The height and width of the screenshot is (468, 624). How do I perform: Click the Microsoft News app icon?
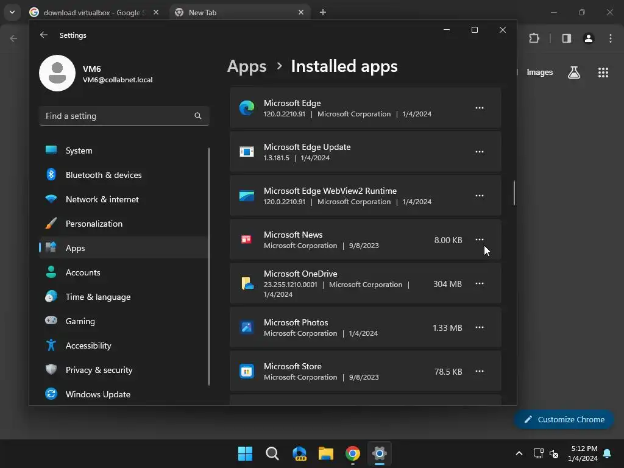pyautogui.click(x=246, y=239)
